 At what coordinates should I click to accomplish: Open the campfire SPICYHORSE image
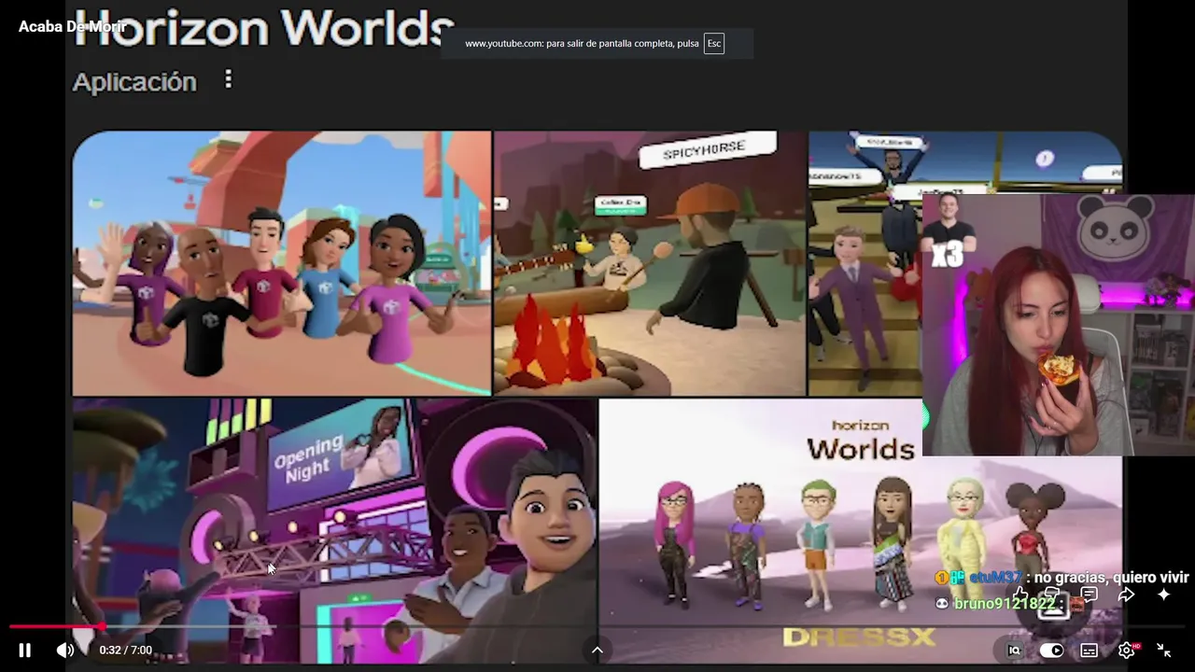click(x=650, y=263)
